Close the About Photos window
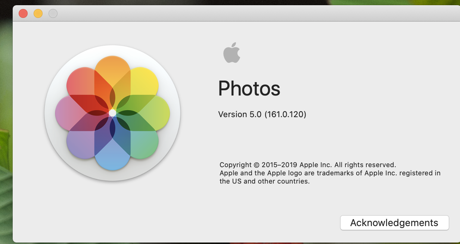The image size is (460, 244). (x=23, y=13)
